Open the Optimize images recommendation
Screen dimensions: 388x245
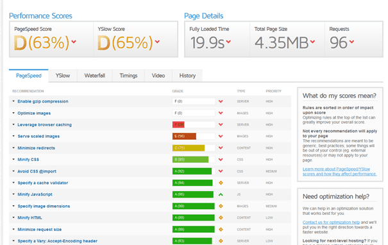click(34, 113)
